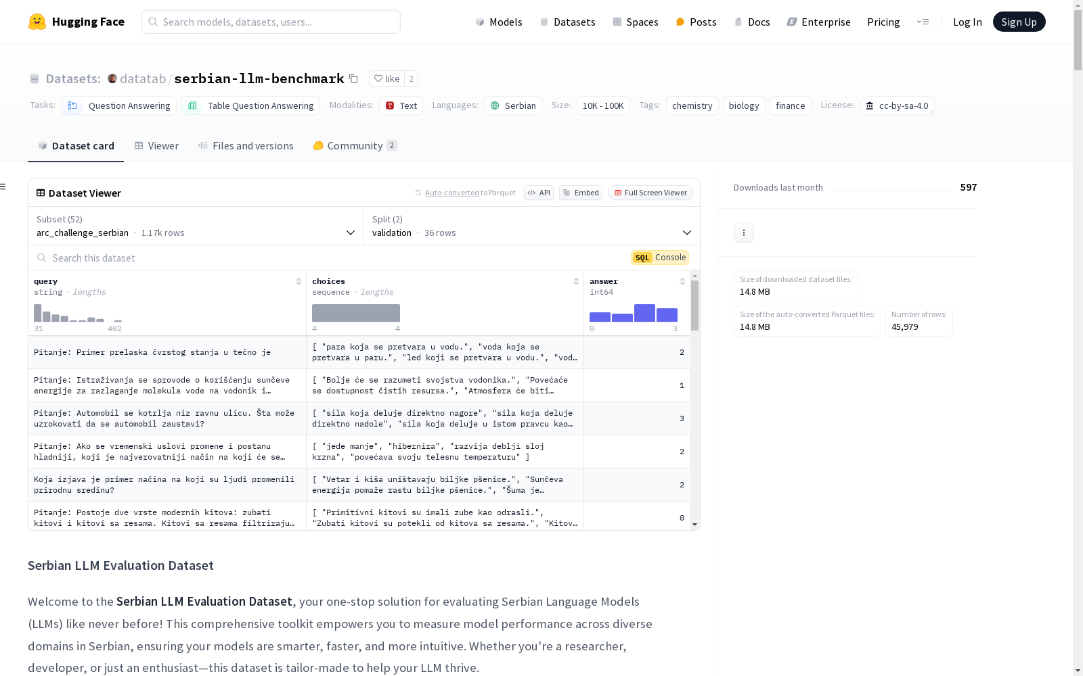Click the Sign Up button

(x=1019, y=22)
